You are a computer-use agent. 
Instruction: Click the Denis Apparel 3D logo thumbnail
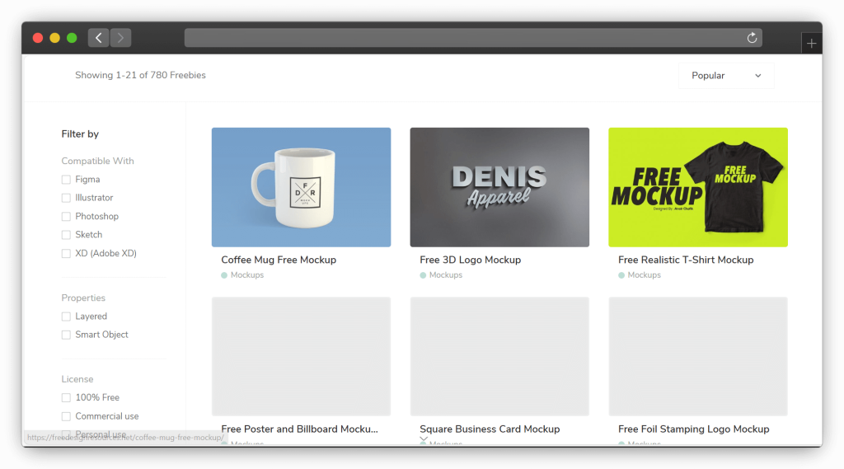coord(499,187)
